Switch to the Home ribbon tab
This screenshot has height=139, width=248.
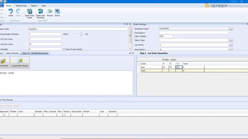(x=9, y=6)
